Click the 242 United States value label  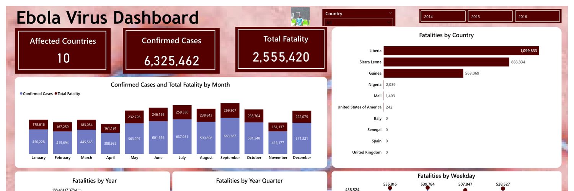click(x=389, y=107)
